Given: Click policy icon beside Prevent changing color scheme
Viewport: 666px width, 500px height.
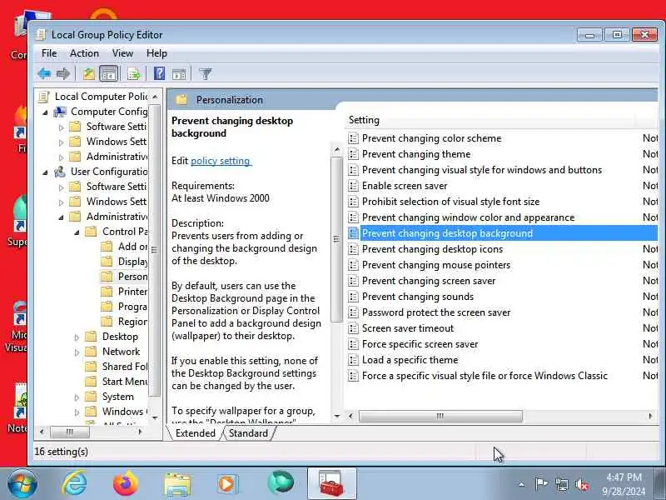Looking at the screenshot, I should coord(353,138).
